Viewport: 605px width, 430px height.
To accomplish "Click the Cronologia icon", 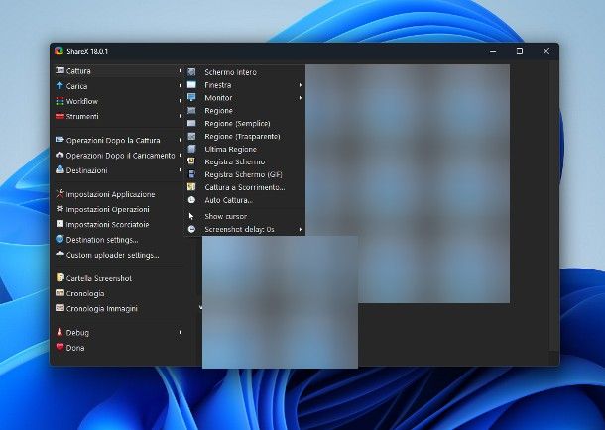I will [x=60, y=293].
